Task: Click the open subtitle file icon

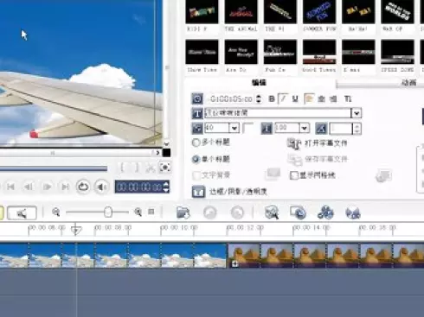Action: point(294,143)
